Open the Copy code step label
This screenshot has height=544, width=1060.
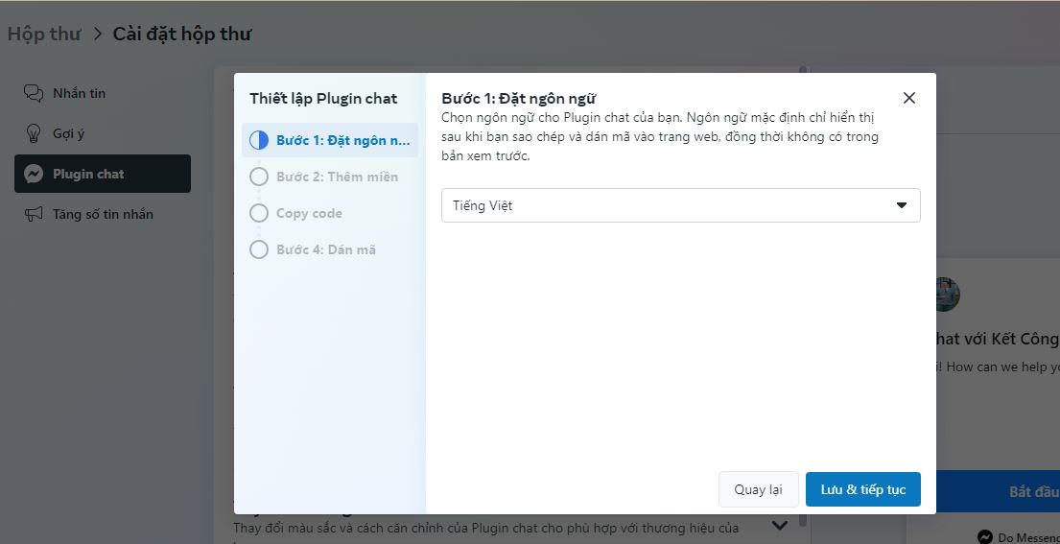(309, 213)
